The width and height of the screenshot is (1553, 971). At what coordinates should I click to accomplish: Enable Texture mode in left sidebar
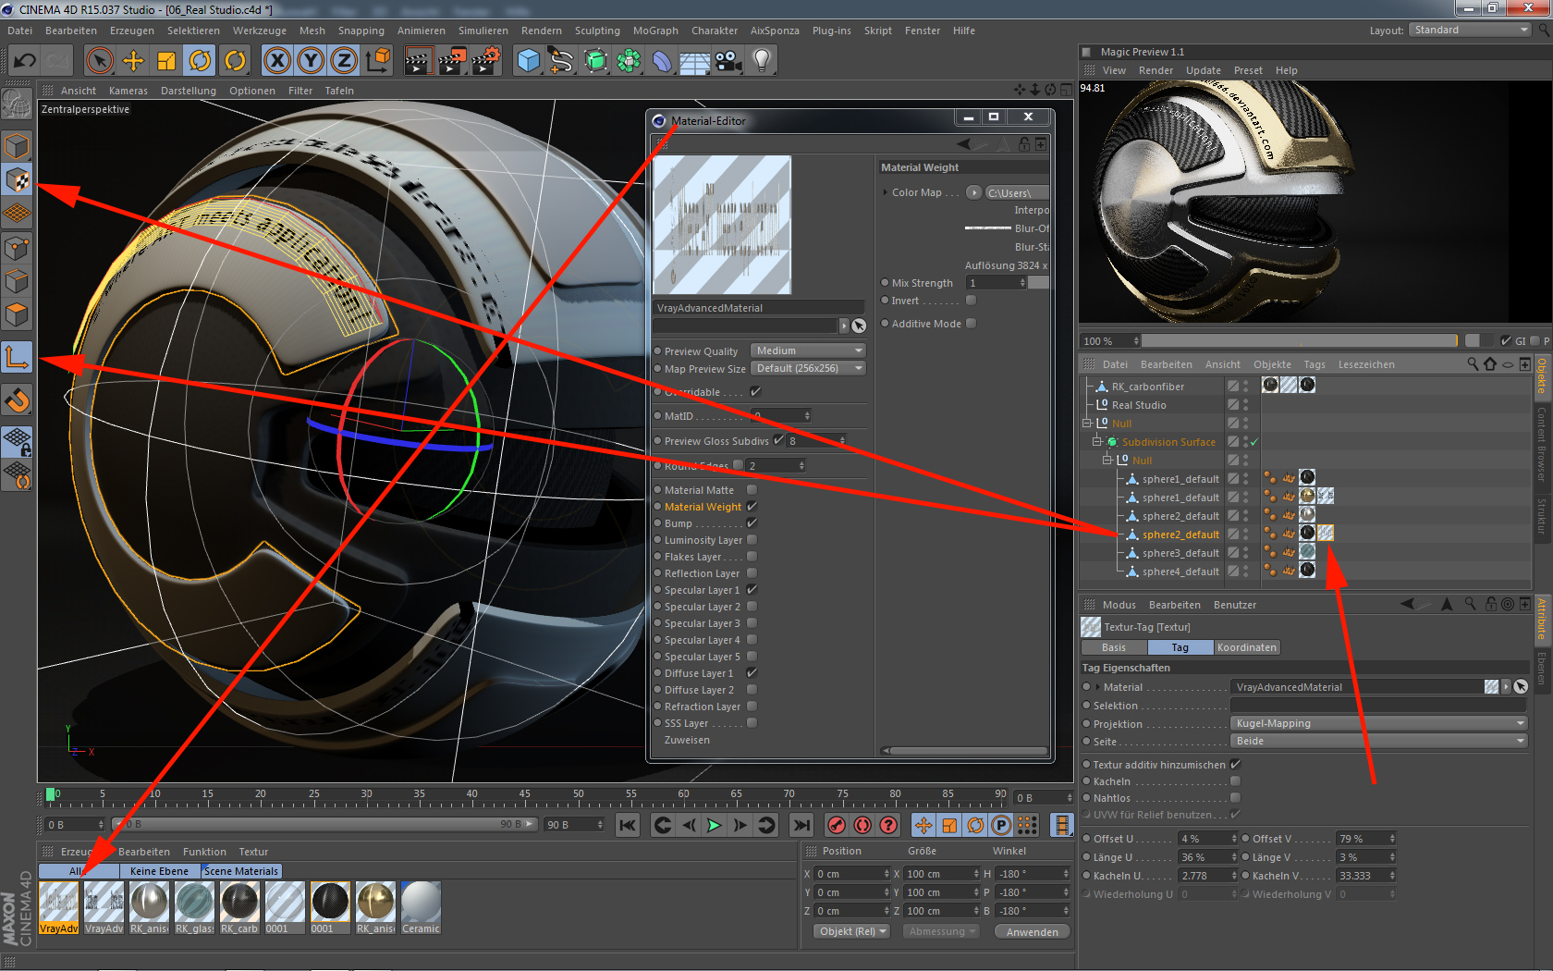pyautogui.click(x=18, y=180)
